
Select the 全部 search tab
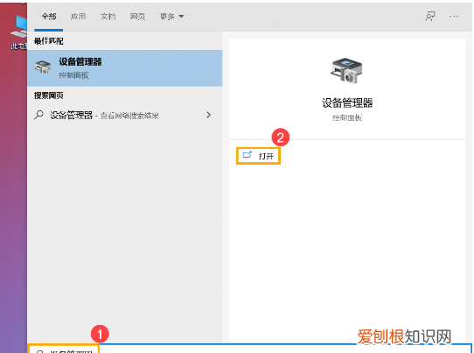point(49,17)
